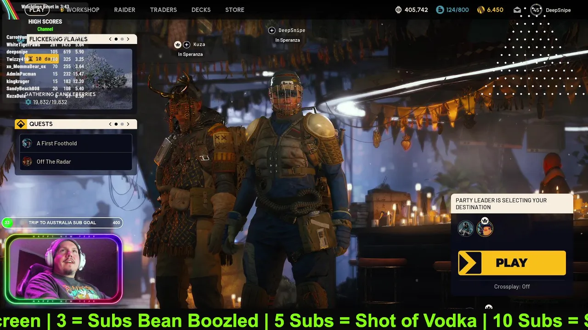Click the streamer webcam overlay

[64, 269]
